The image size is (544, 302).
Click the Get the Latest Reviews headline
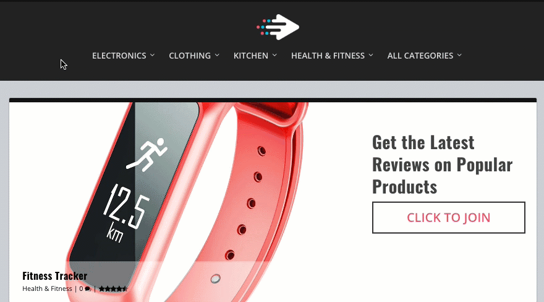pyautogui.click(x=443, y=165)
